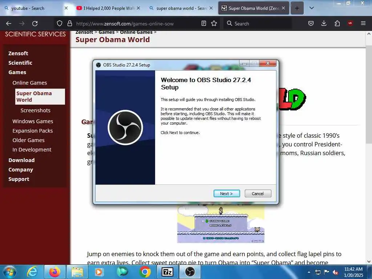The height and width of the screenshot is (279, 372).
Task: Open Older Games sidebar link
Action: [28, 140]
